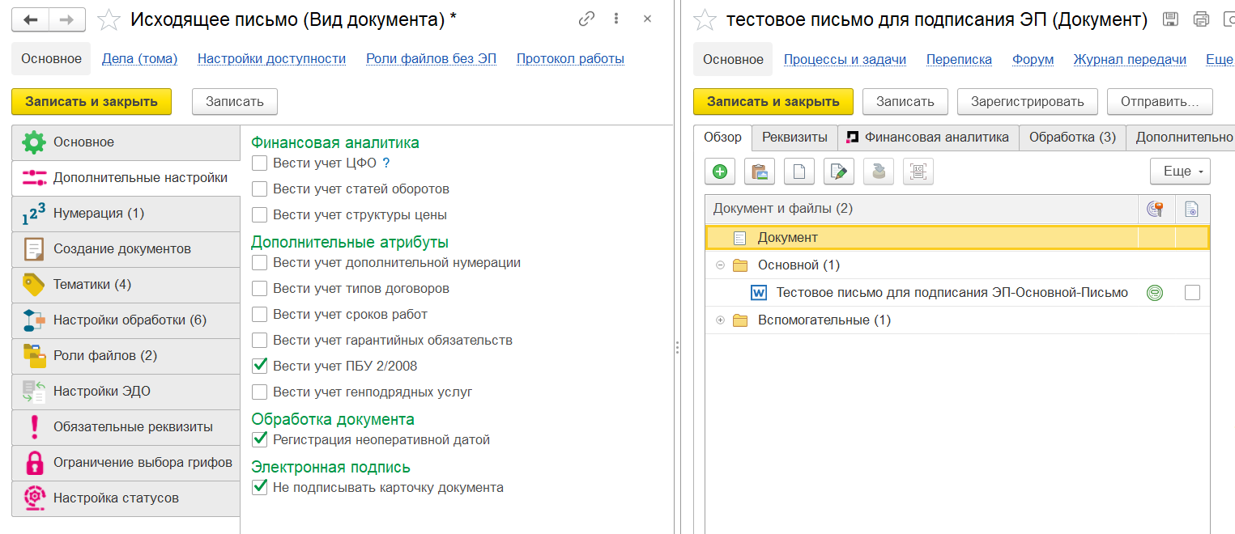The width and height of the screenshot is (1235, 534).
Task: Click the back arrow navigation button
Action: point(31,19)
